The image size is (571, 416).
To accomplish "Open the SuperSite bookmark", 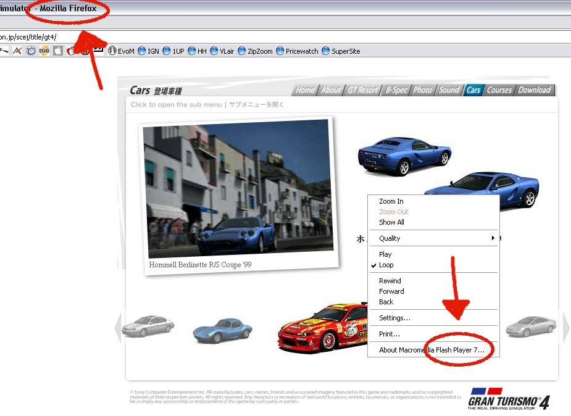I will point(341,51).
